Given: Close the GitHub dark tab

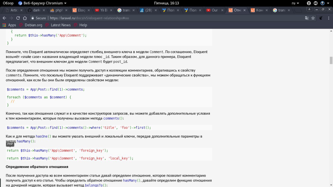Looking at the screenshot, I should point(44,10).
